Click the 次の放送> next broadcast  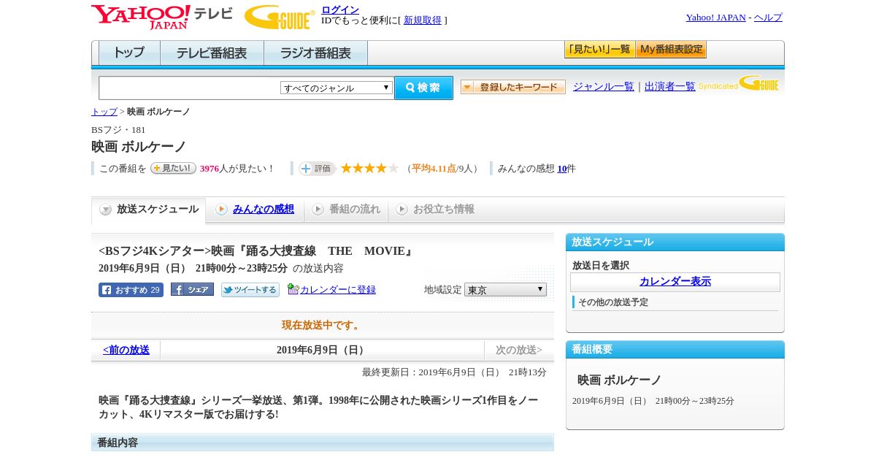(519, 350)
